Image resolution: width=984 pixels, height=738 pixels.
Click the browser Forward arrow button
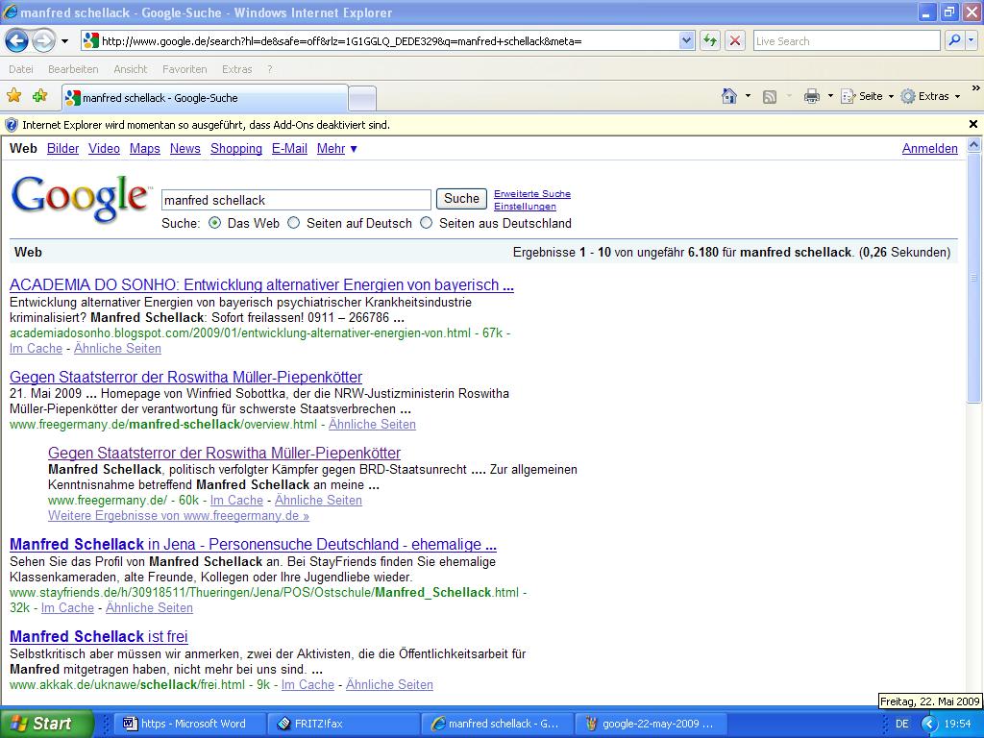tap(43, 41)
